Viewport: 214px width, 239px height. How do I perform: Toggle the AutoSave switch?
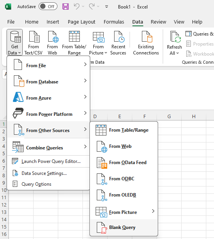point(48,7)
